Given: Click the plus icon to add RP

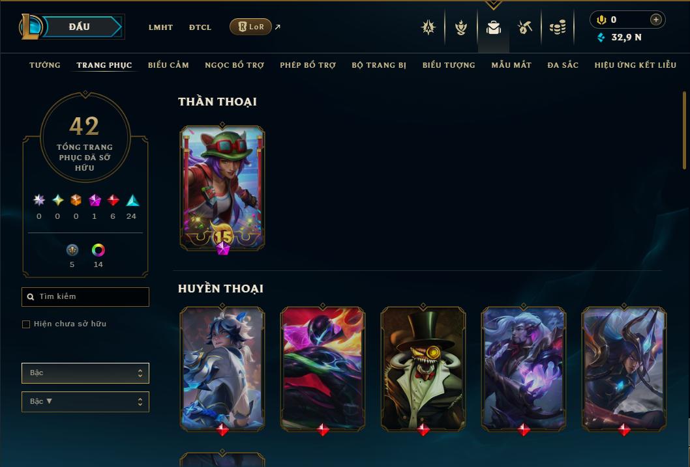Looking at the screenshot, I should (655, 20).
